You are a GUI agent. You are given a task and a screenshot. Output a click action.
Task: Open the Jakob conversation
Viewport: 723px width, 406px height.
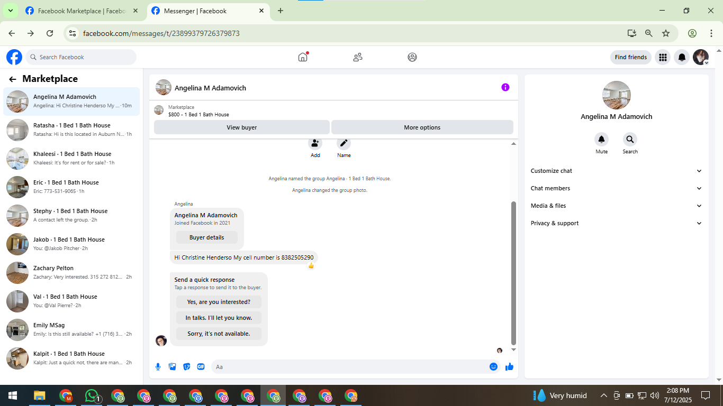[x=71, y=244]
